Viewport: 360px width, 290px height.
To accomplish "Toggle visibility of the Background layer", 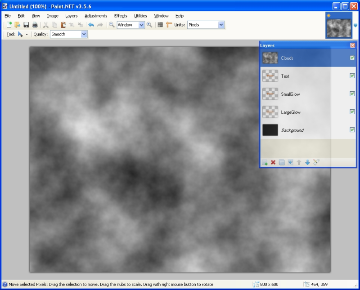I will coord(352,130).
